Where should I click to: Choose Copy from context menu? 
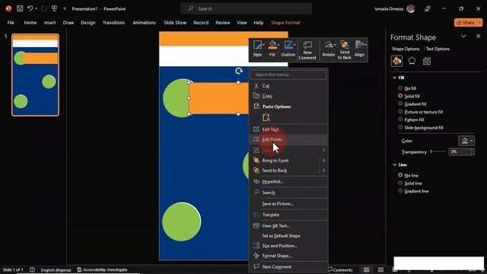click(289, 96)
